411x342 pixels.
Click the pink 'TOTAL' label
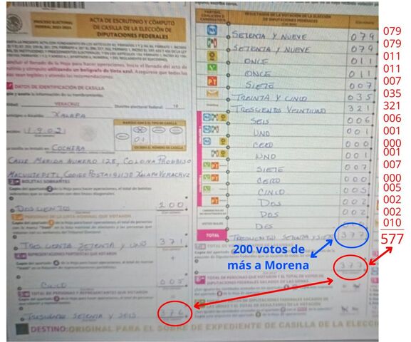[212, 235]
